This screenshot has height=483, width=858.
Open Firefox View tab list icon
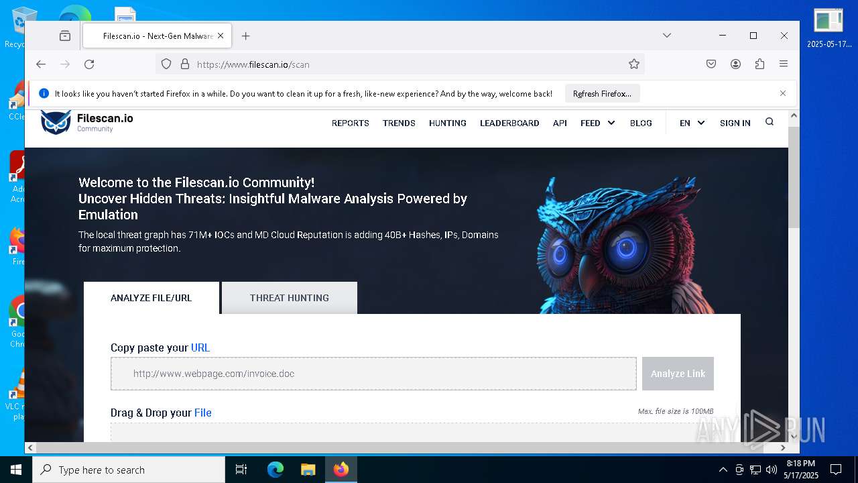(x=65, y=36)
